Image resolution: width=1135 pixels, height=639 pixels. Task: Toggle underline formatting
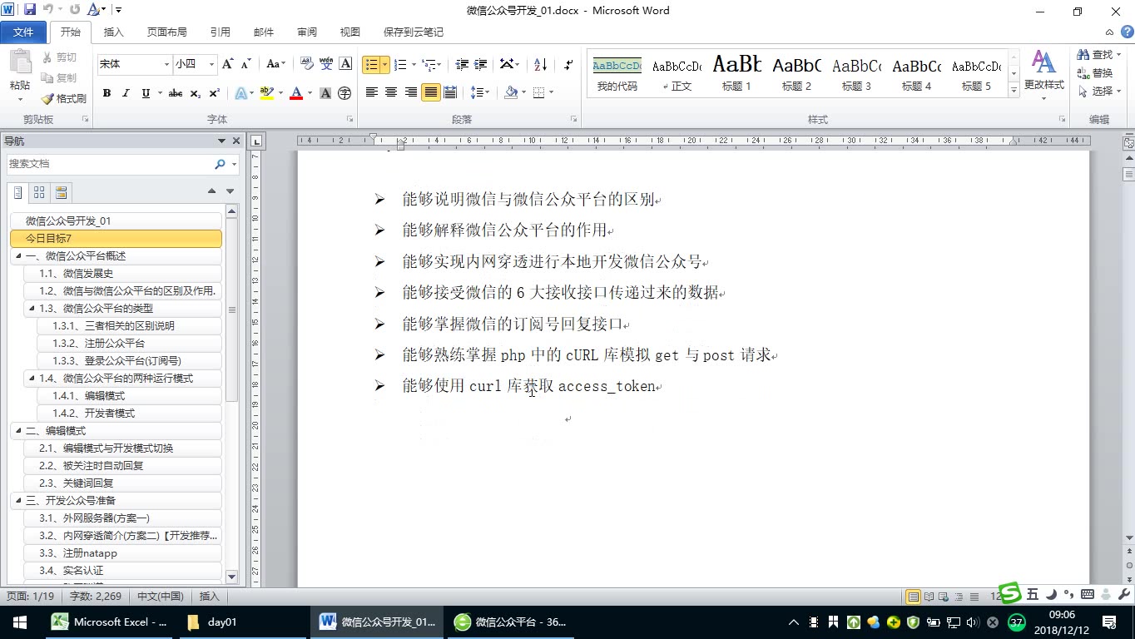click(146, 93)
